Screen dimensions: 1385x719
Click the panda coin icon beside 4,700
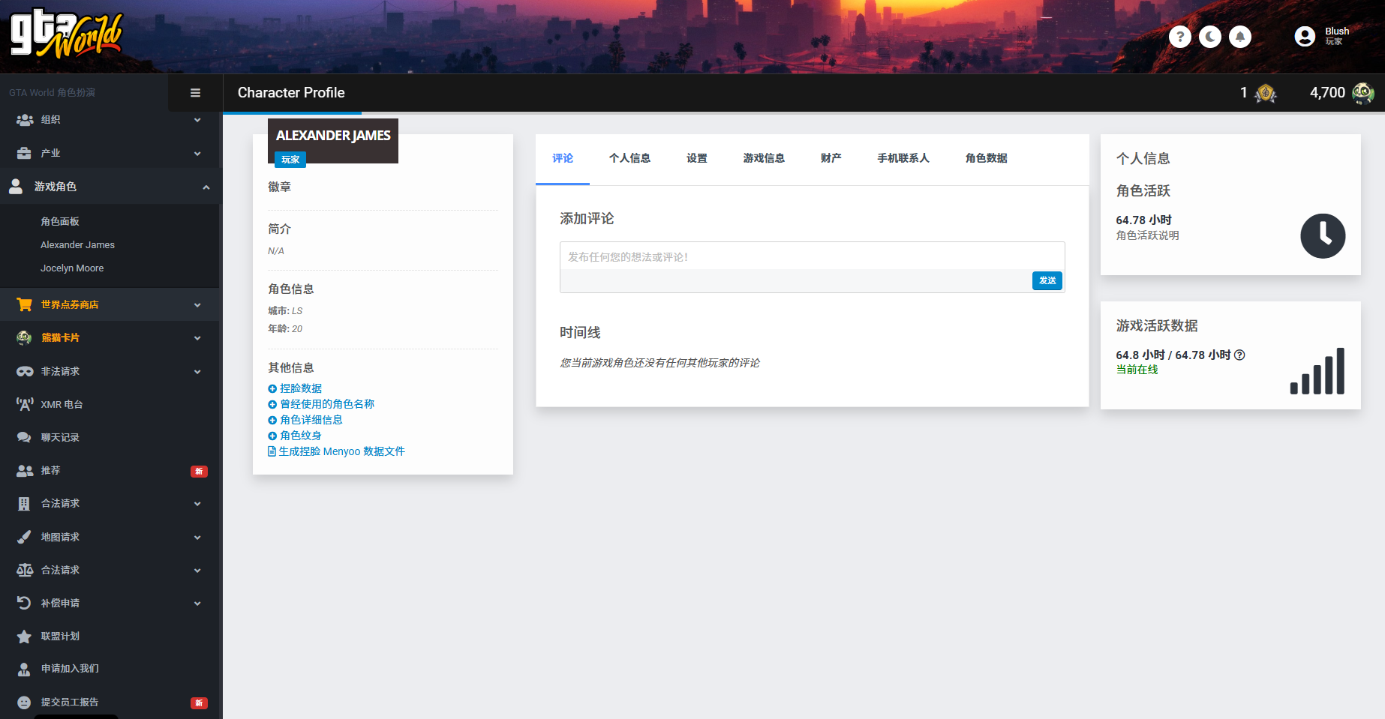pos(1362,93)
